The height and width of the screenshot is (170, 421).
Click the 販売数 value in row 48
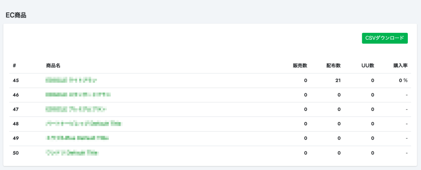pyautogui.click(x=305, y=124)
